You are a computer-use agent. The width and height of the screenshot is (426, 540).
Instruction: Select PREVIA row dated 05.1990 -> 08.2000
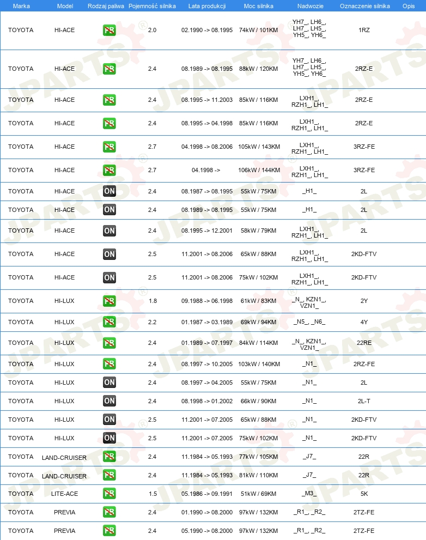213,531
